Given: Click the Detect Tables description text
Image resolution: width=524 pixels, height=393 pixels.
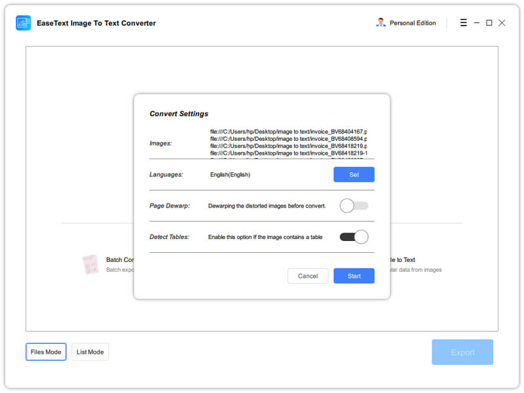Looking at the screenshot, I should [x=265, y=237].
